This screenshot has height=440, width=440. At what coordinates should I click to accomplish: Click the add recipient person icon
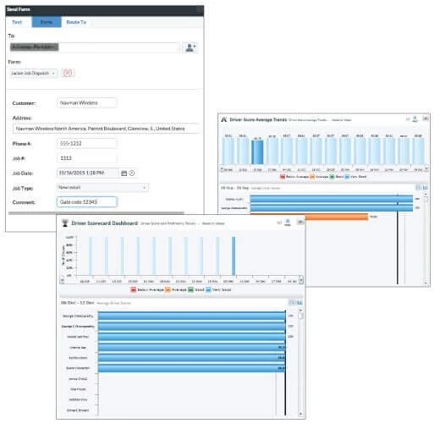tap(190, 47)
